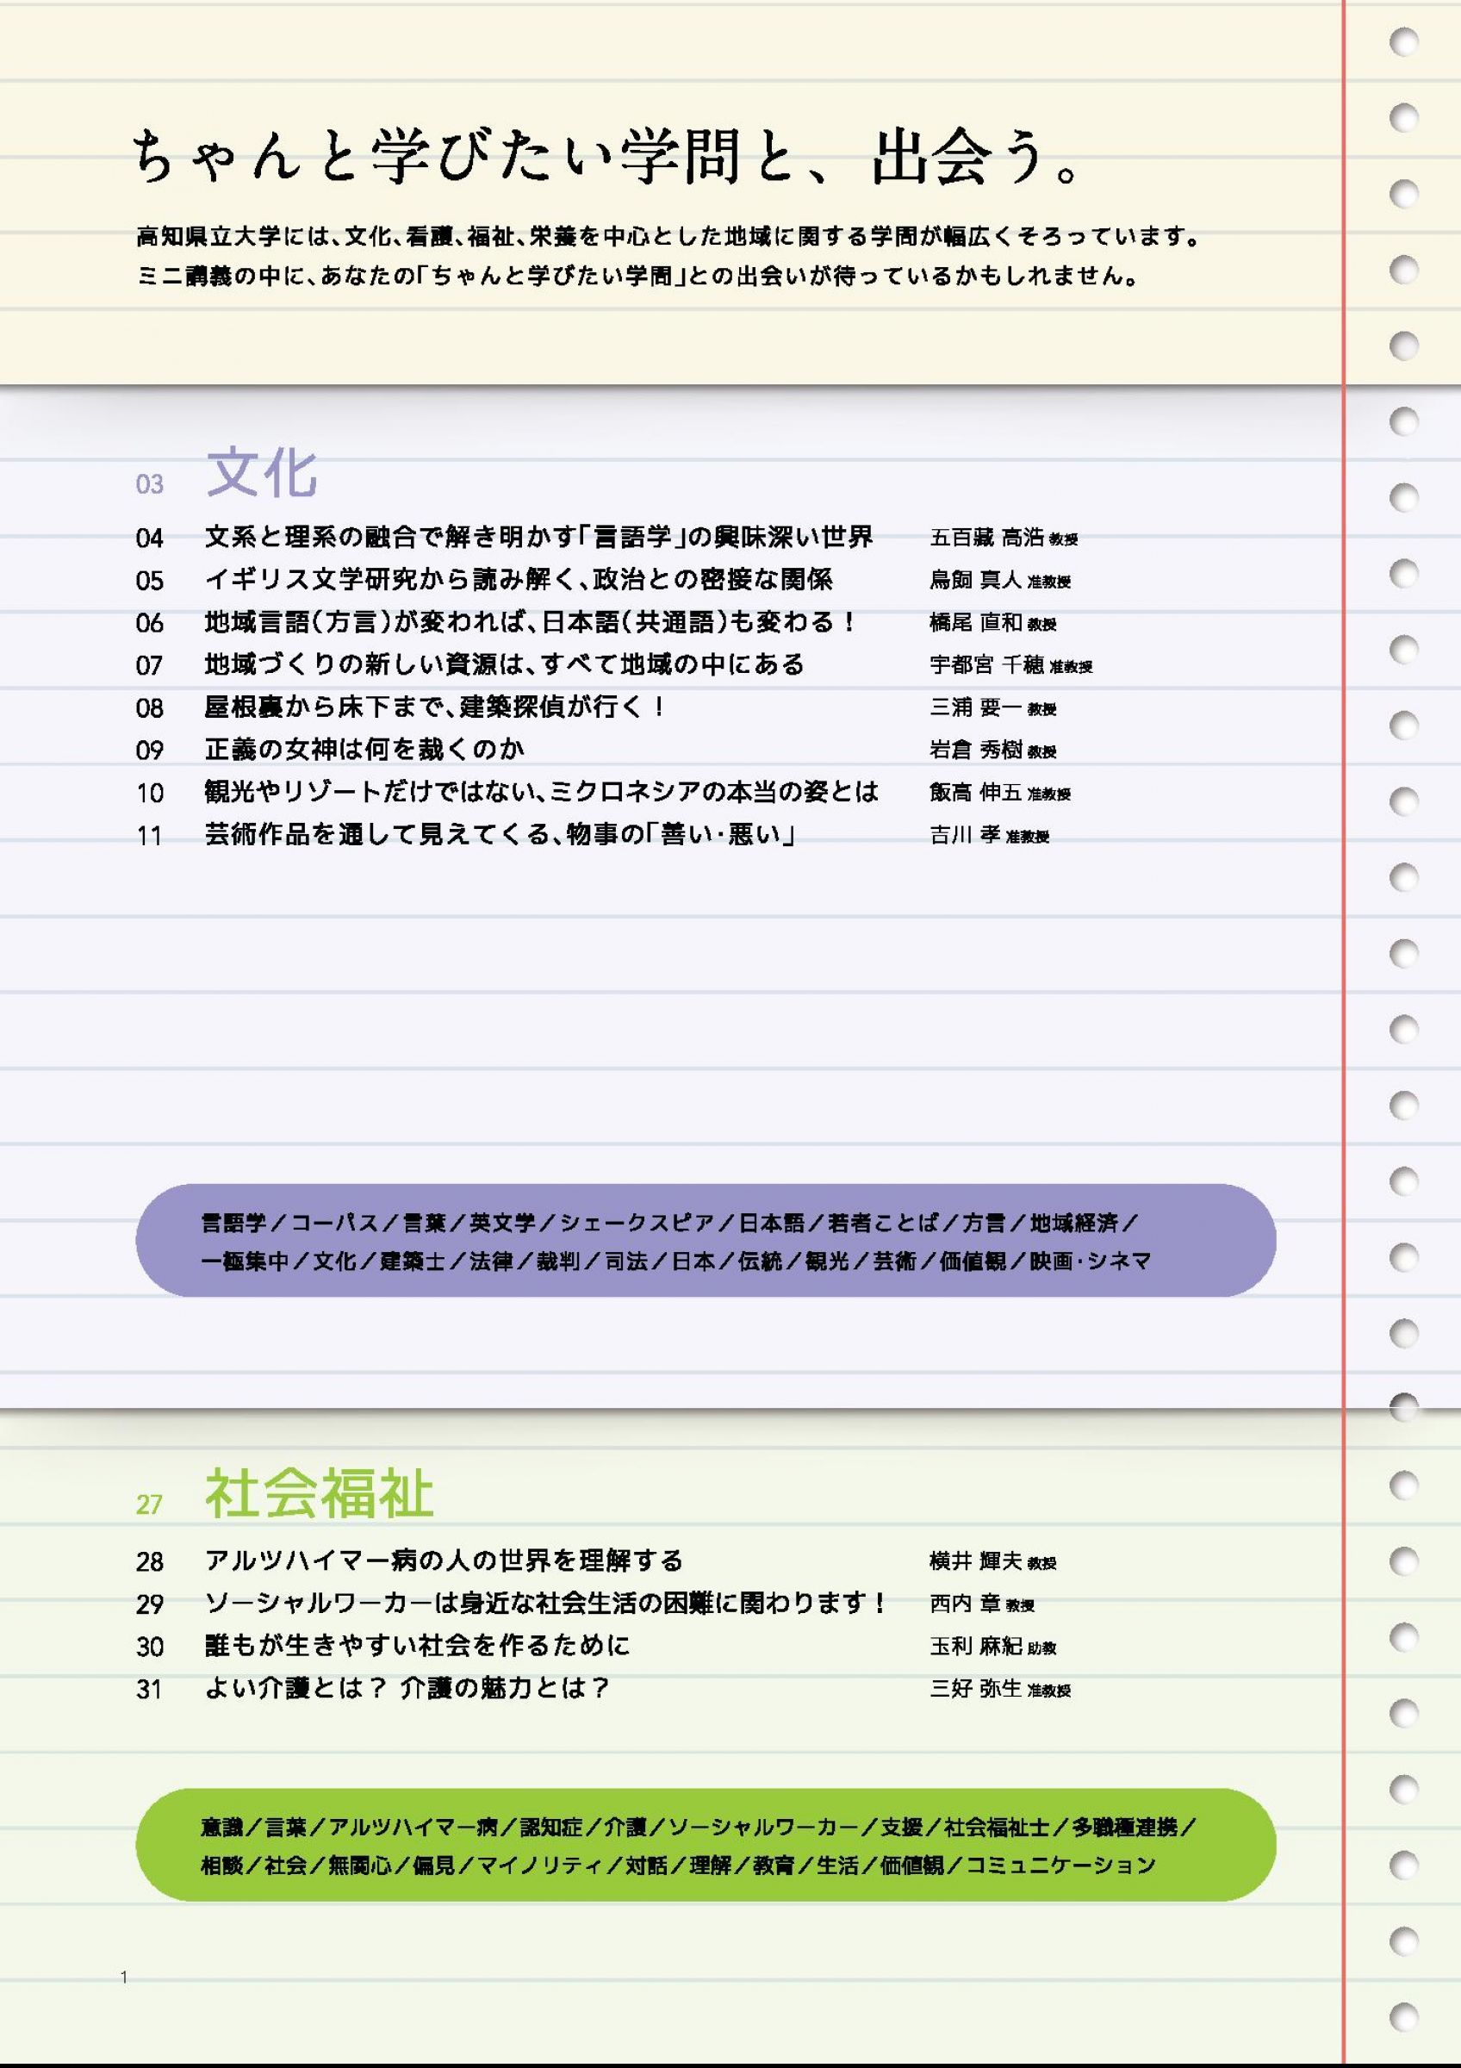Screen dimensions: 1461x2068
Task: Select '正義の女神は何を裁くのか'
Action: point(364,750)
